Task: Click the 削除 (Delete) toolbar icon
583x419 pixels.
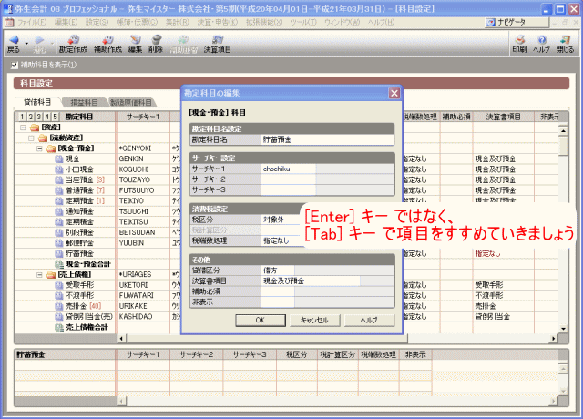Action: [155, 42]
